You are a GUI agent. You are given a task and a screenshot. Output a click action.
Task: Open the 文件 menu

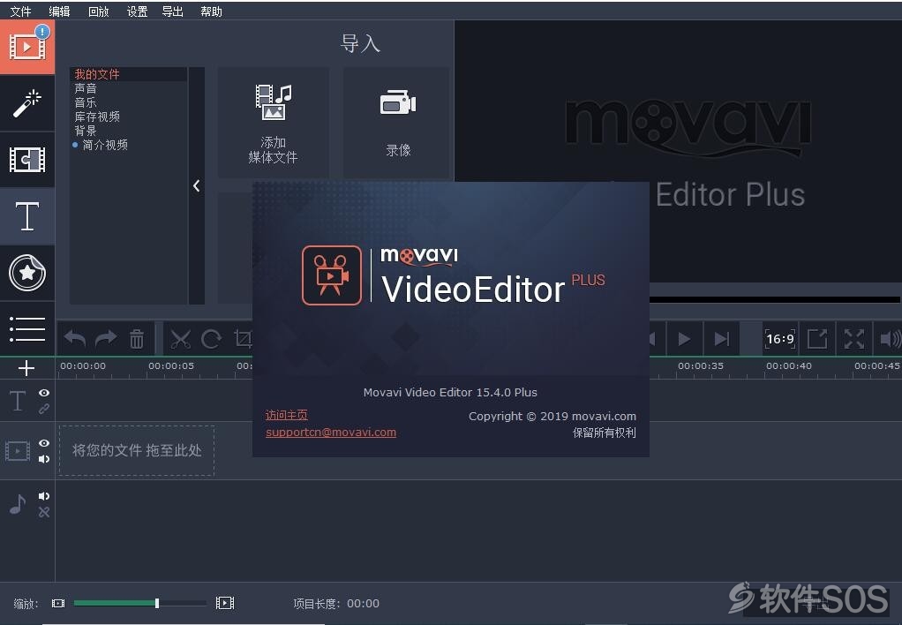point(20,11)
